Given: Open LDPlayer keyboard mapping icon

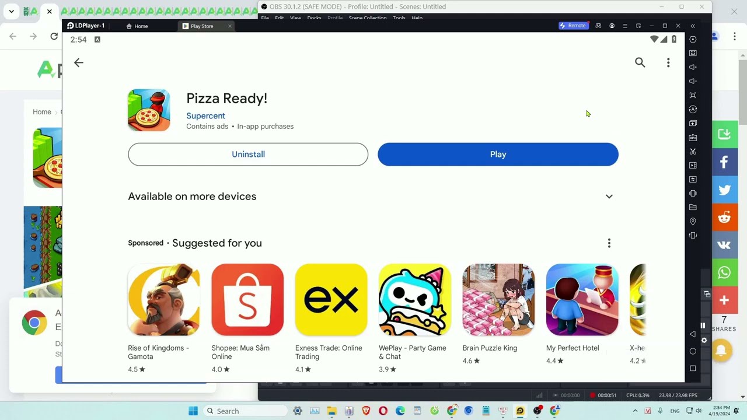Looking at the screenshot, I should pos(693,53).
